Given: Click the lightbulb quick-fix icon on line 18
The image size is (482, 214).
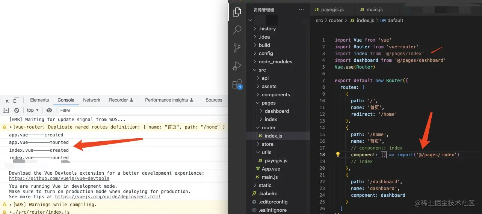Looking at the screenshot, I should tap(338, 154).
